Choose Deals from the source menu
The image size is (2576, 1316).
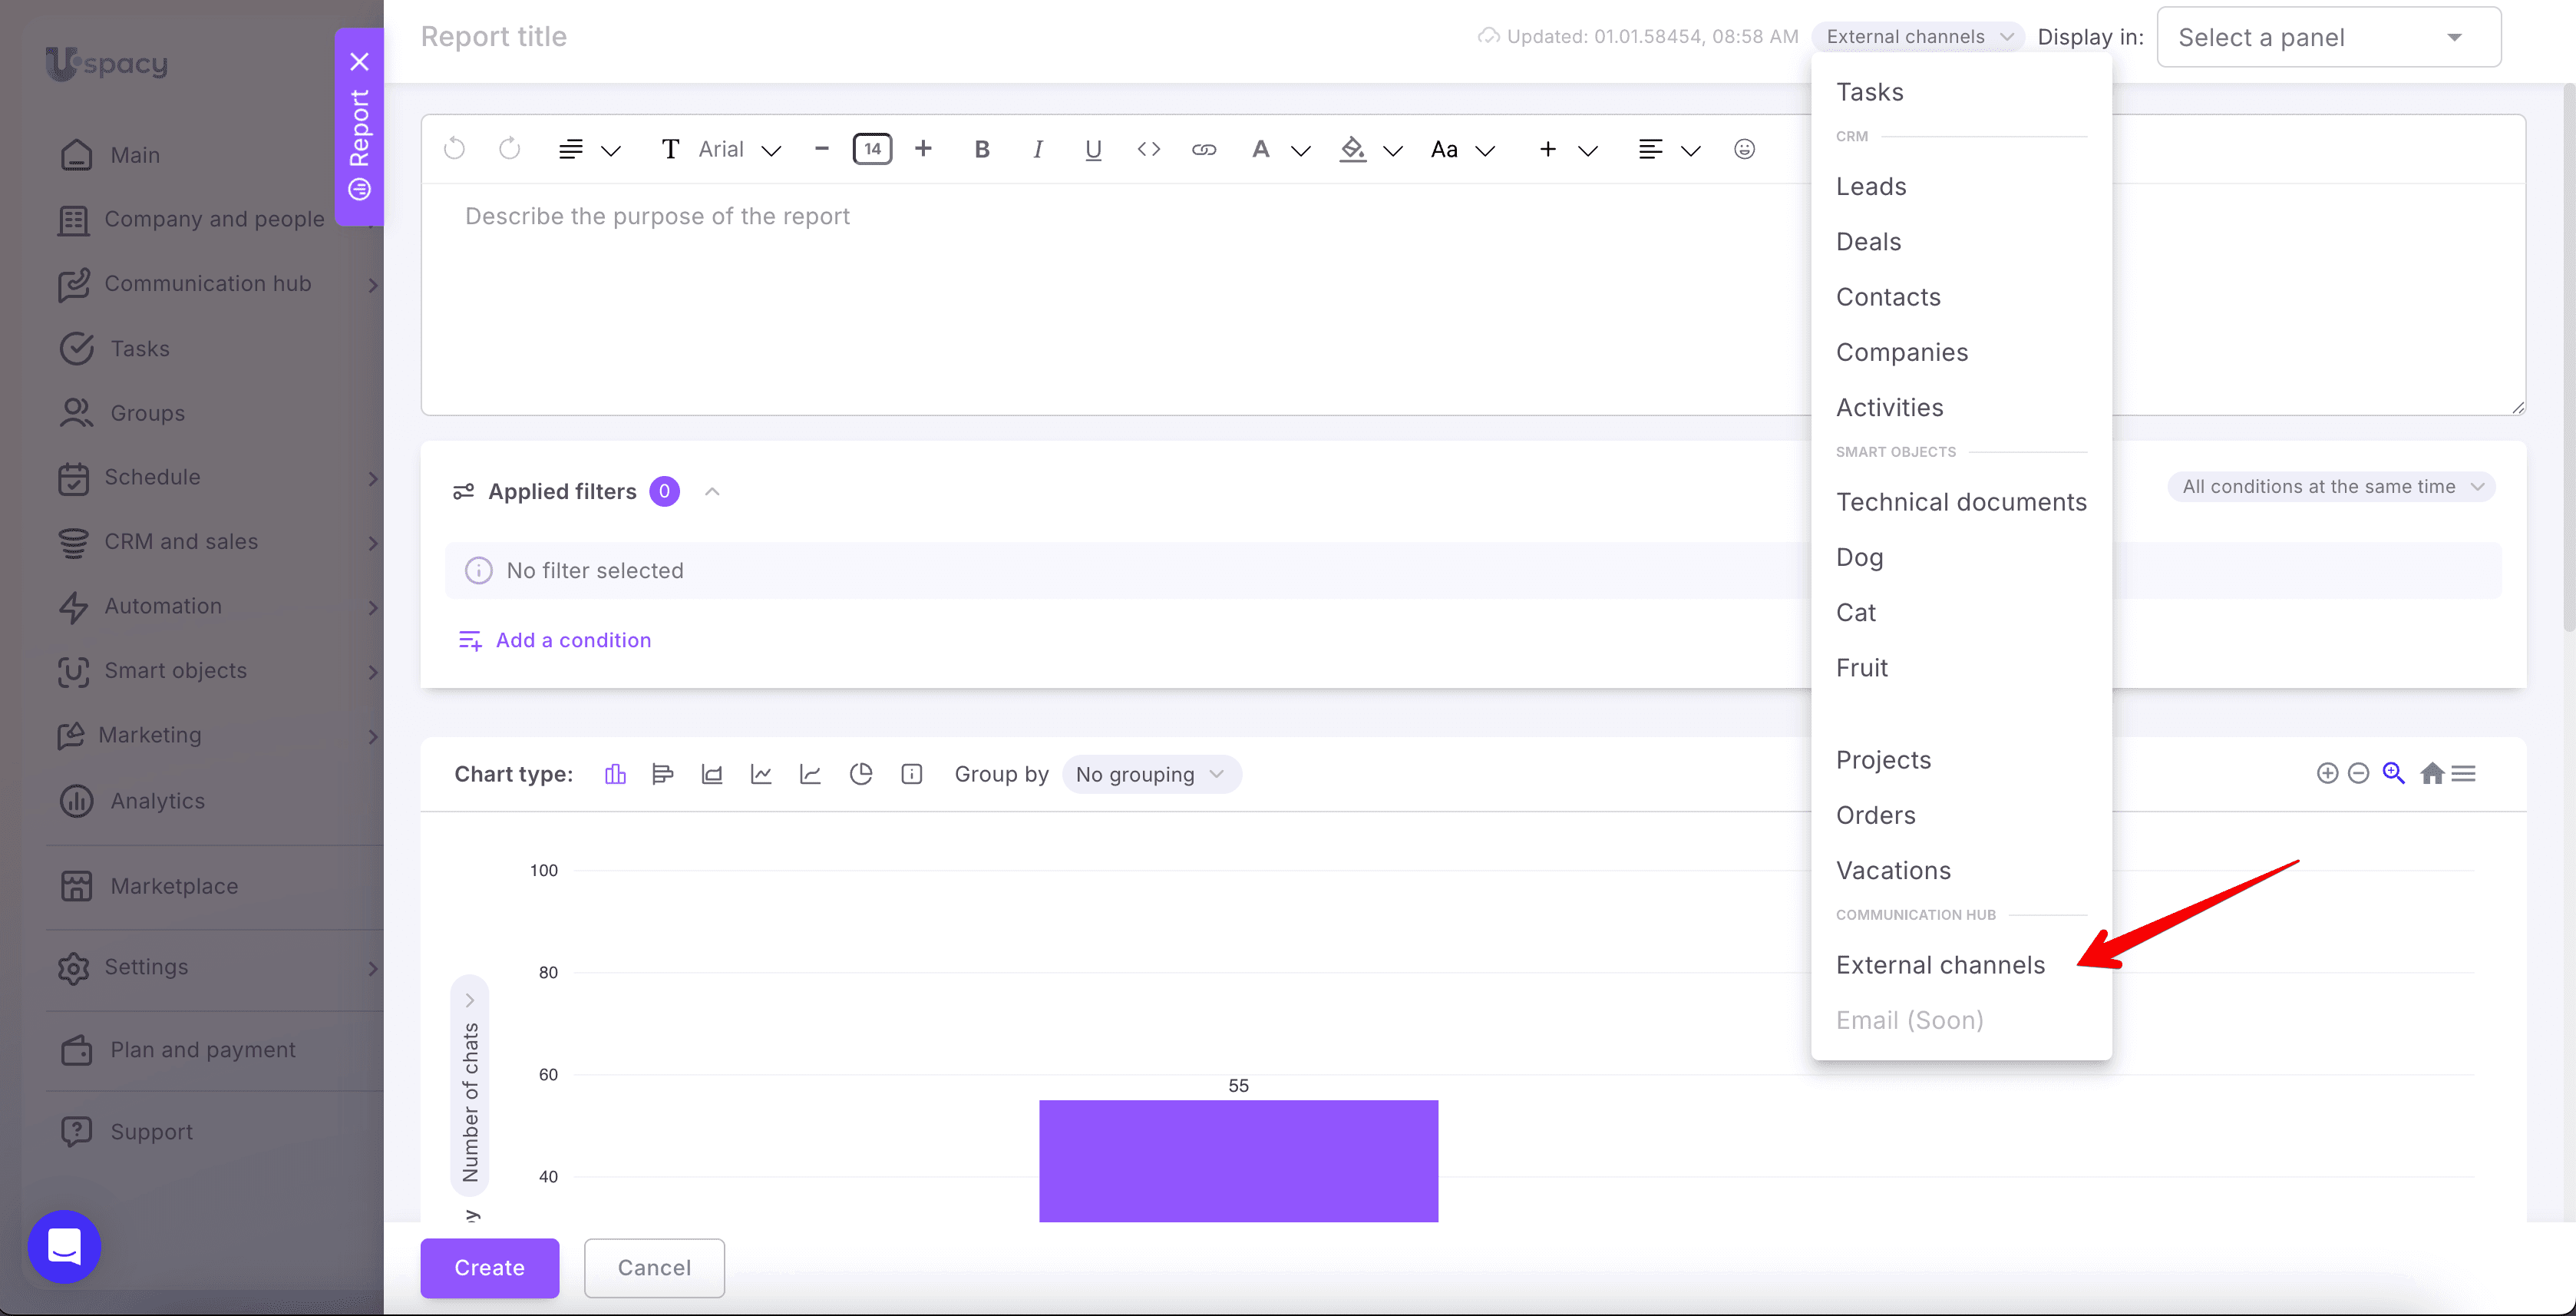click(x=1961, y=241)
